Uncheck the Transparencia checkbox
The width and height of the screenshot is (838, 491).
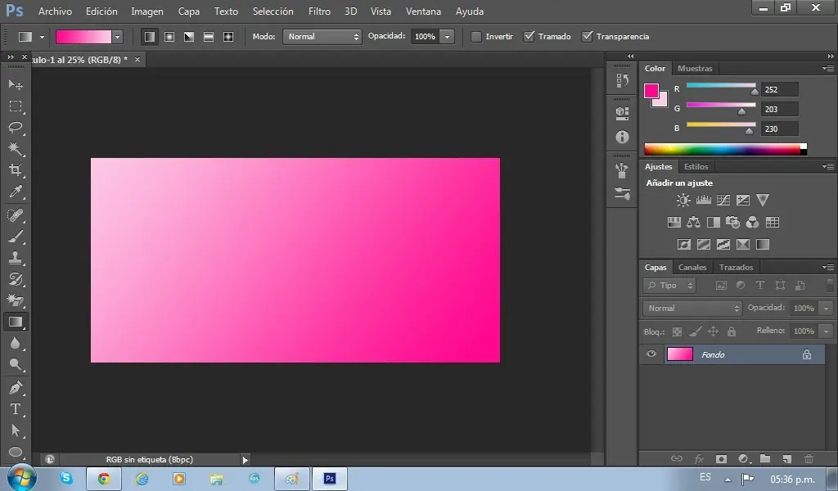[x=587, y=36]
